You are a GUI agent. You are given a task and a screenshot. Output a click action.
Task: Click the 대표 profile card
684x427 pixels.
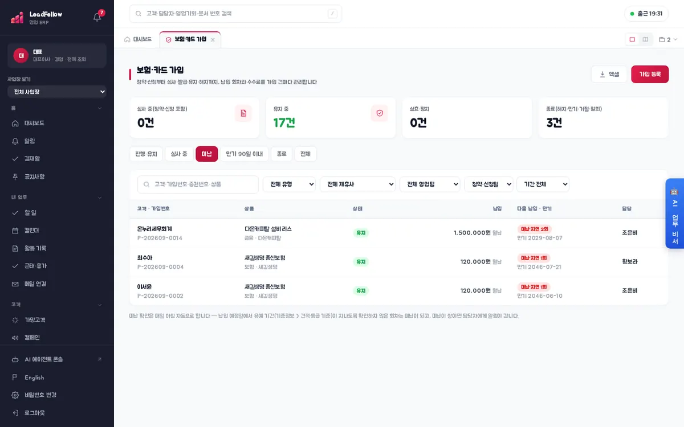coord(57,55)
